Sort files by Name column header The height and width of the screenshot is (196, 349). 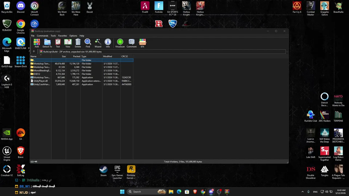(x=41, y=56)
